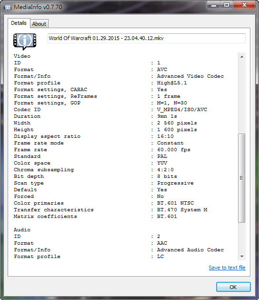Screen dimensions: 259x300
Task: Click the Save to text file link
Action: 227,268
